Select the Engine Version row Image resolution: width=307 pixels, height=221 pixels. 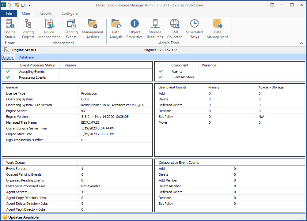[x=77, y=117]
